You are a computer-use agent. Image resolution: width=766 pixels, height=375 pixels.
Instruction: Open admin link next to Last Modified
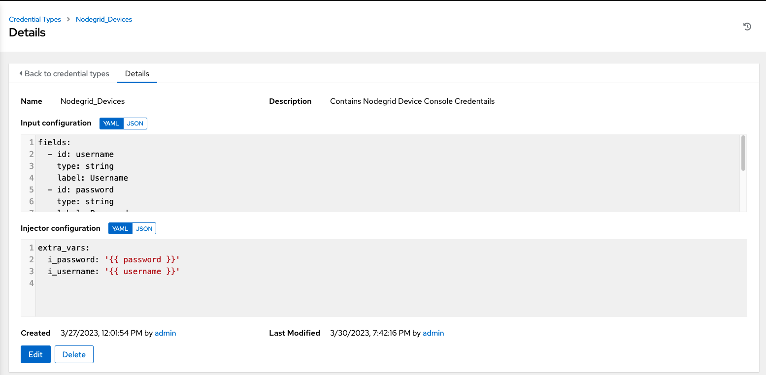pos(433,333)
